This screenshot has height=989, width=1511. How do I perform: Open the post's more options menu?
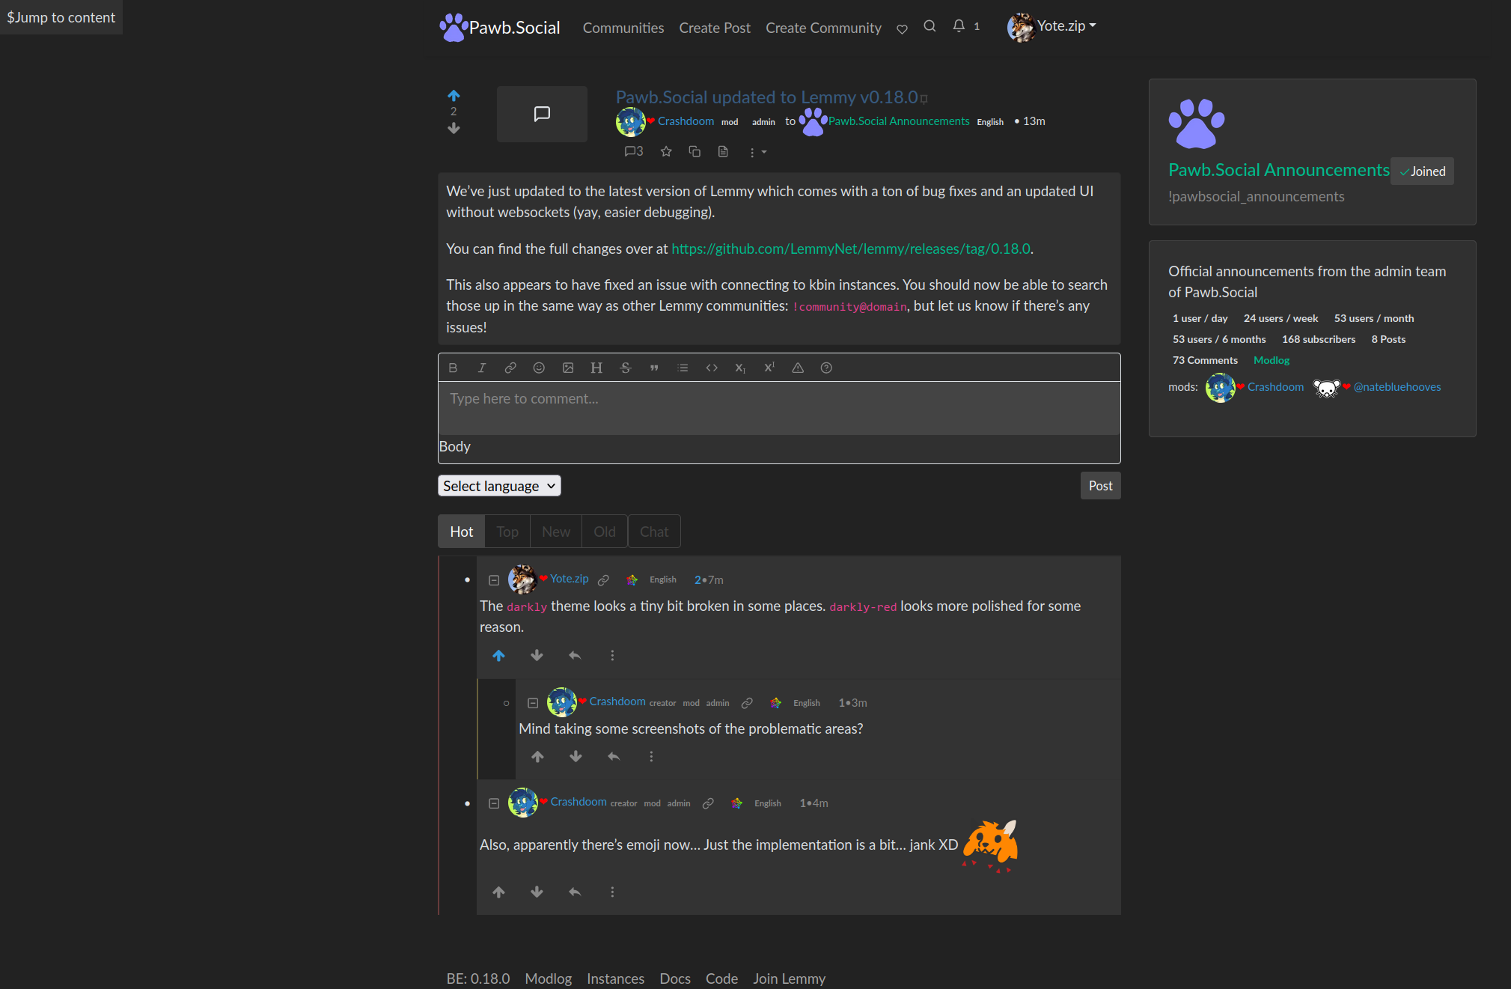point(757,153)
